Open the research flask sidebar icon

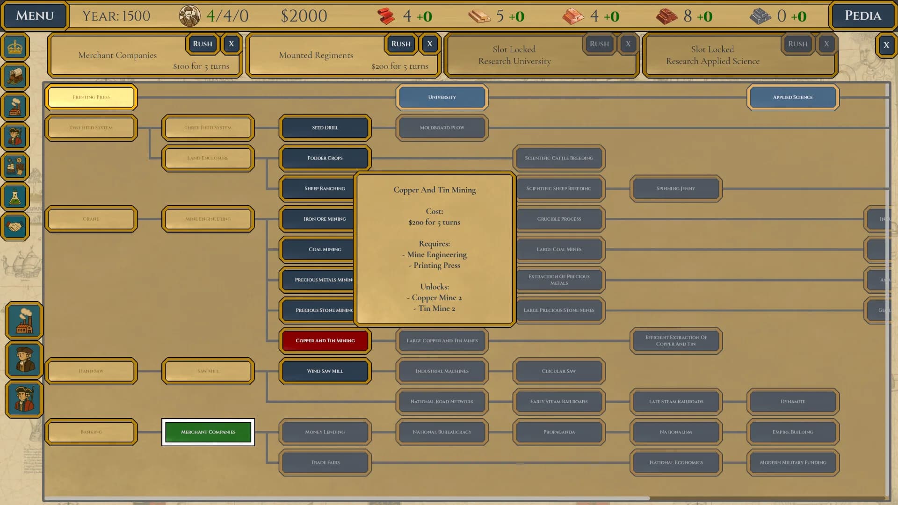(15, 197)
